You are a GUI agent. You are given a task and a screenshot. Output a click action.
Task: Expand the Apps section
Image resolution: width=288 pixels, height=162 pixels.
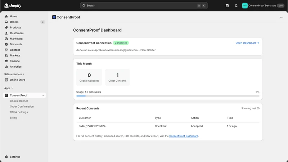[x=8, y=88]
